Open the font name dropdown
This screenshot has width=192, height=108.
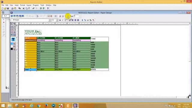click(x=49, y=20)
